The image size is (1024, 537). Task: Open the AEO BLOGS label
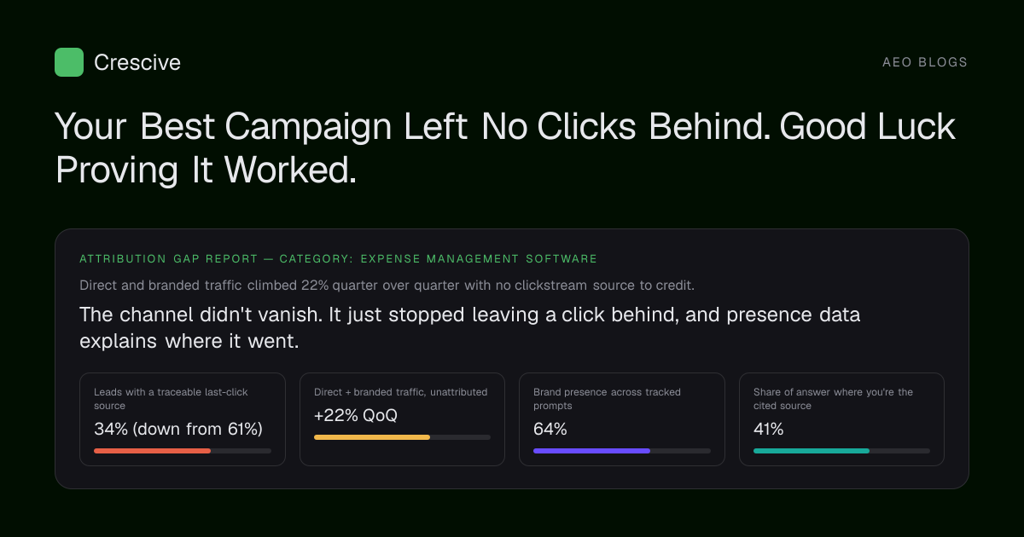(x=925, y=62)
